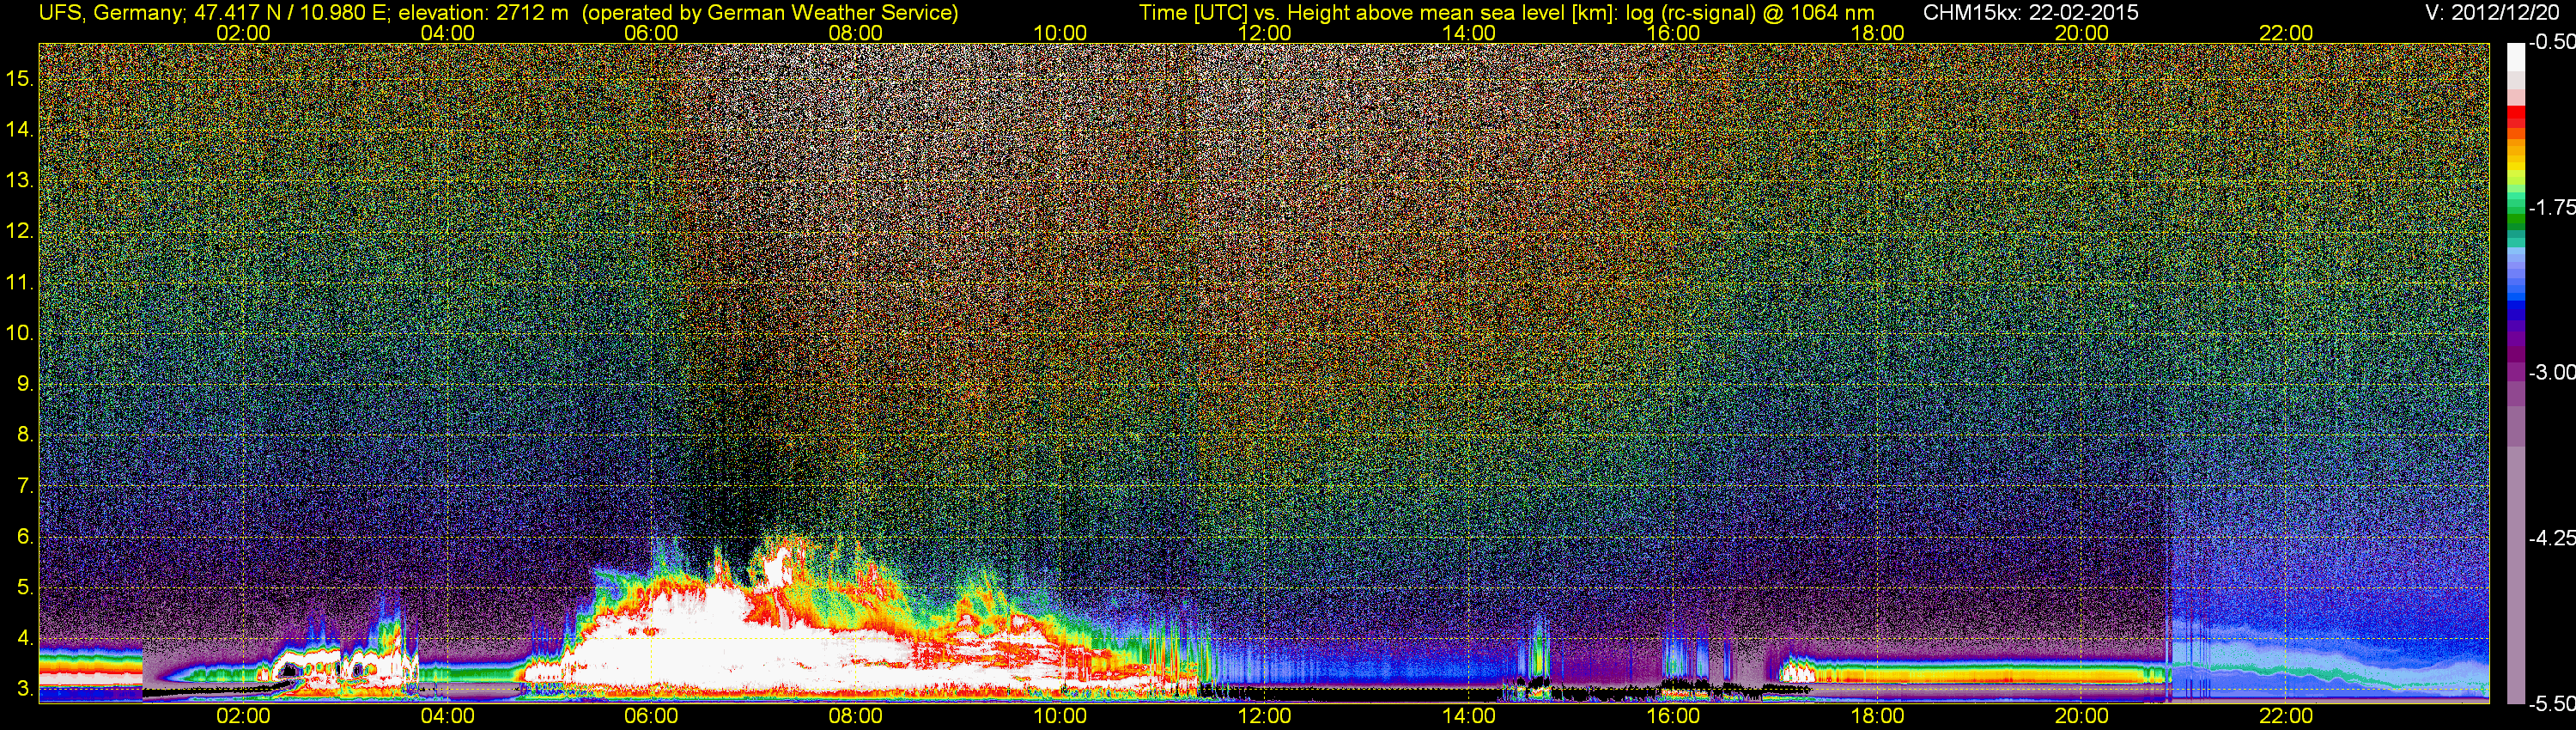Click the 18:00 label on the top time axis

click(1877, 33)
